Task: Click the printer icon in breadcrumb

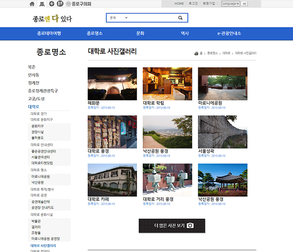Action: pos(196,54)
